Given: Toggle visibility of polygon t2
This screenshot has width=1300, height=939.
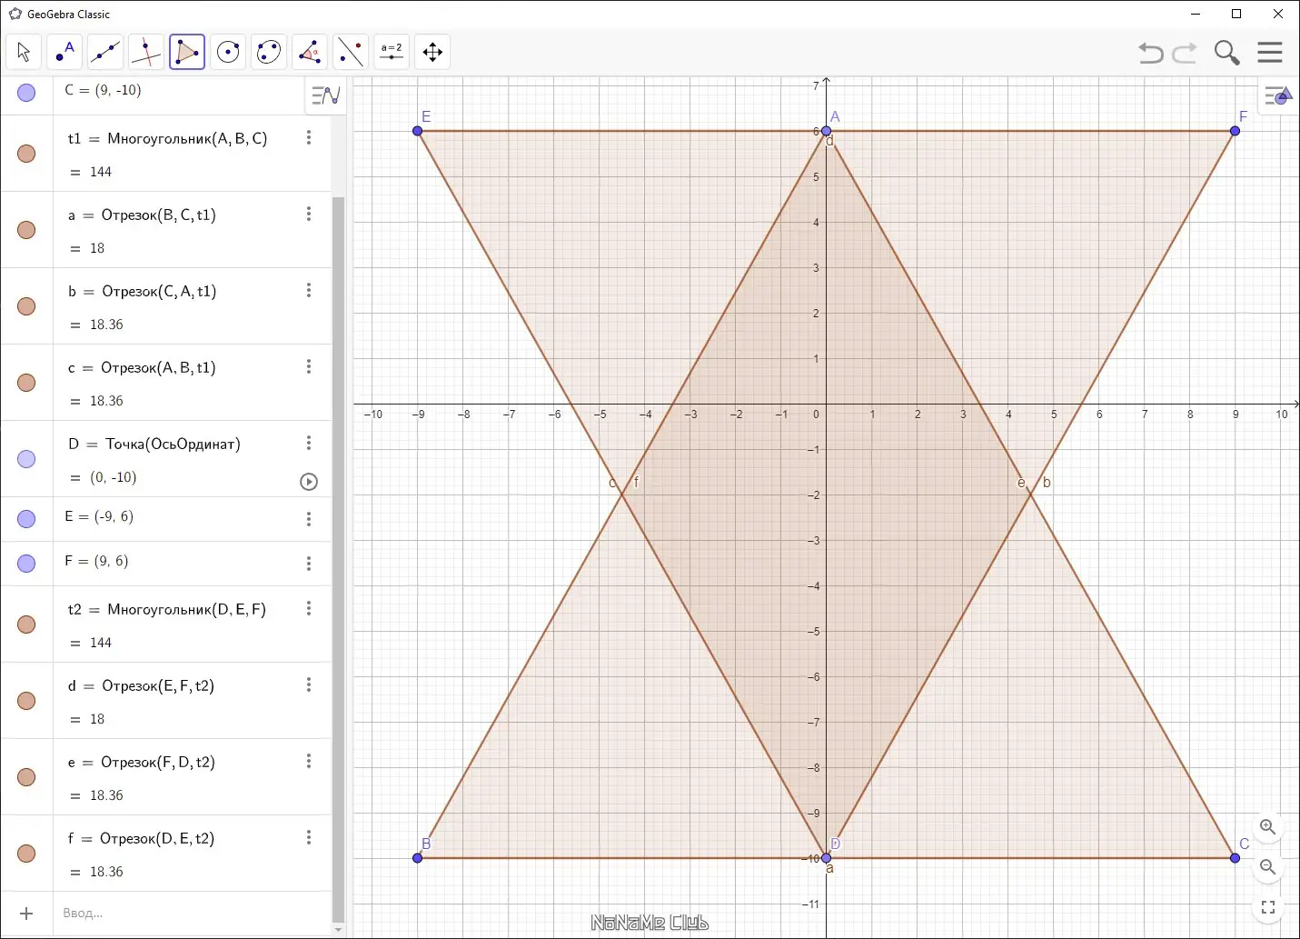Looking at the screenshot, I should 26,624.
